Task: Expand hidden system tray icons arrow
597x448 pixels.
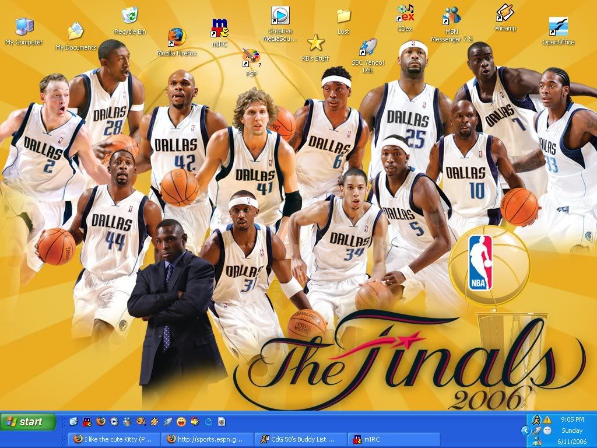Action: tap(526, 431)
